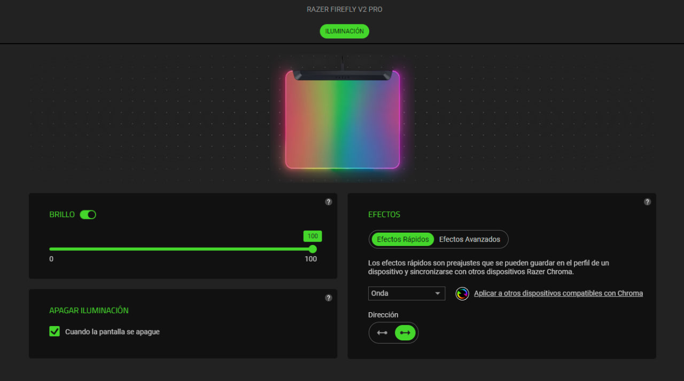Set wave direction to right
The image size is (684, 381).
point(405,332)
